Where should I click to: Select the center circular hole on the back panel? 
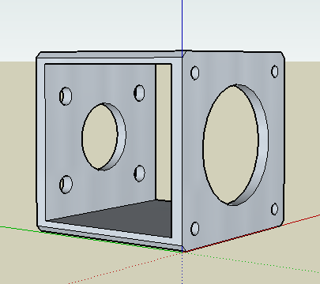(104, 136)
